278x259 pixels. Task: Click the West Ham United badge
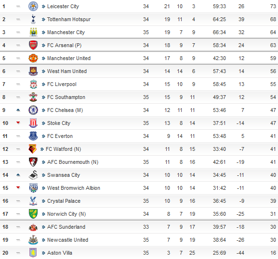[33, 71]
